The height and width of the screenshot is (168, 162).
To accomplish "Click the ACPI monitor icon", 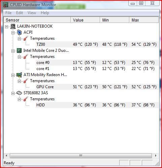I will pos(19,32).
